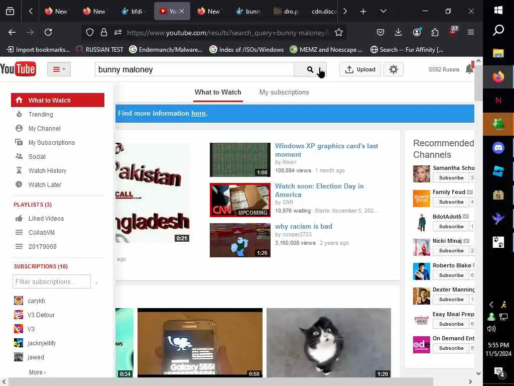The image size is (514, 386).
Task: Open Watch History
Action: (x=47, y=171)
